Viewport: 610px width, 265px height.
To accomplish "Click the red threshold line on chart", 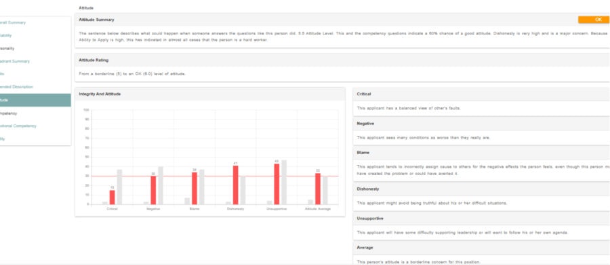I will pos(215,176).
